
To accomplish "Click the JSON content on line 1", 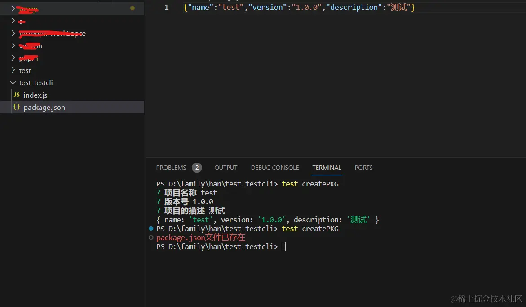I will tap(299, 7).
